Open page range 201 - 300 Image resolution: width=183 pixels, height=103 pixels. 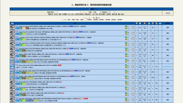coord(79,20)
